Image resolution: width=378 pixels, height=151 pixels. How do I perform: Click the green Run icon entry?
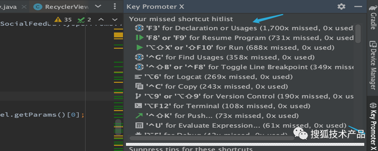[140, 47]
